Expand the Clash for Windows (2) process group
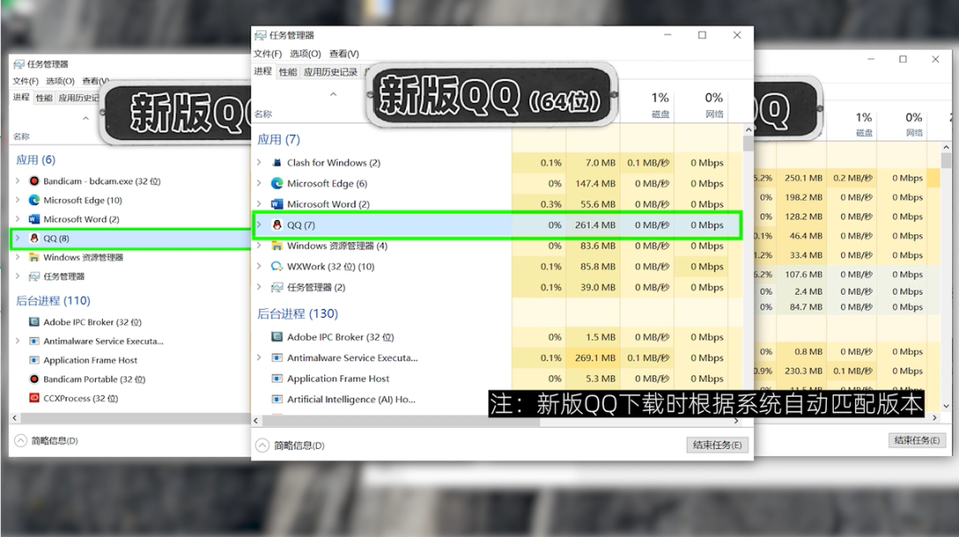 tap(259, 162)
